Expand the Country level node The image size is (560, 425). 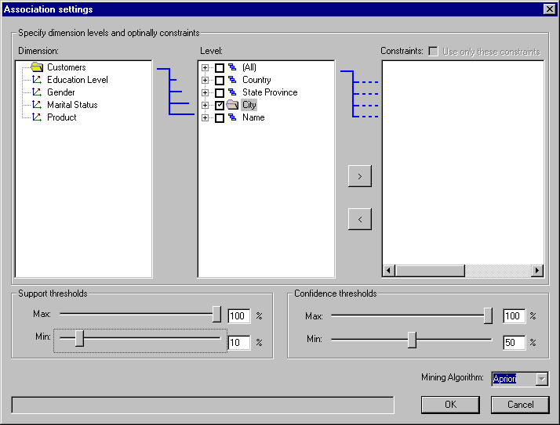pos(205,80)
